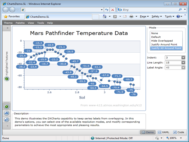The width and height of the screenshot is (189, 142).
Task: Click the Help question mark icon
Action: click(x=178, y=17)
